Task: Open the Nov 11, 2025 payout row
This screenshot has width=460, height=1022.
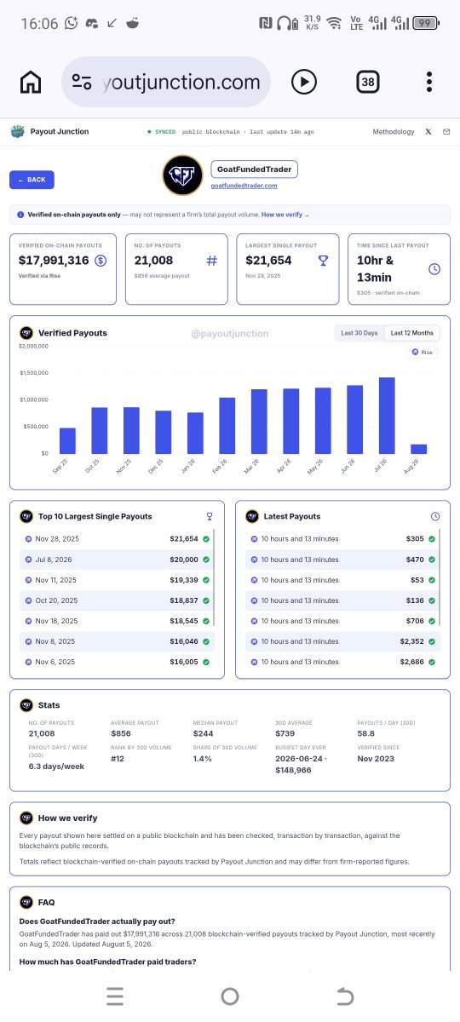Action: (x=117, y=580)
